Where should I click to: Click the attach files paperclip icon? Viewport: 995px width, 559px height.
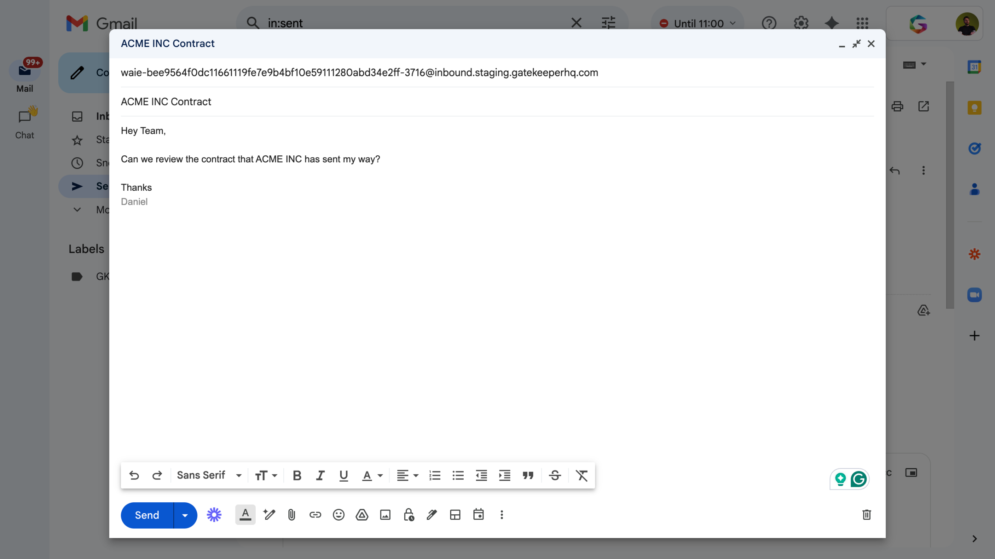click(292, 515)
